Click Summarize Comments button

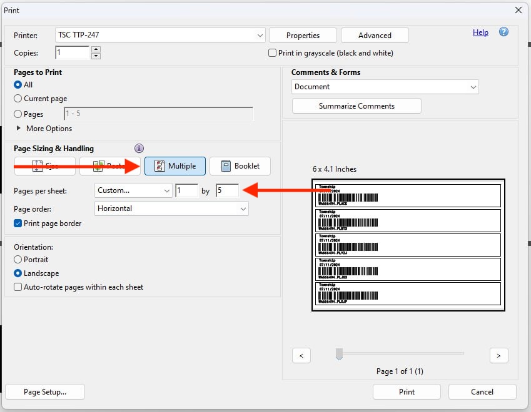(x=357, y=106)
